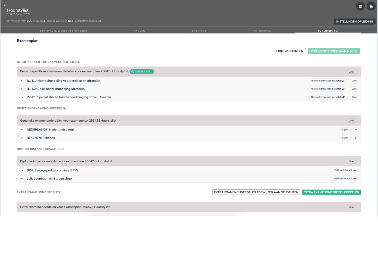The image size is (378, 254).
Task: Click 'Alle werkprocessen getoetst' chip on P2-K1
Action: coord(328,97)
